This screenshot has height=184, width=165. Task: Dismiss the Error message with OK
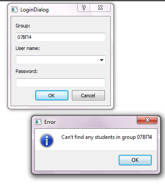point(135,160)
